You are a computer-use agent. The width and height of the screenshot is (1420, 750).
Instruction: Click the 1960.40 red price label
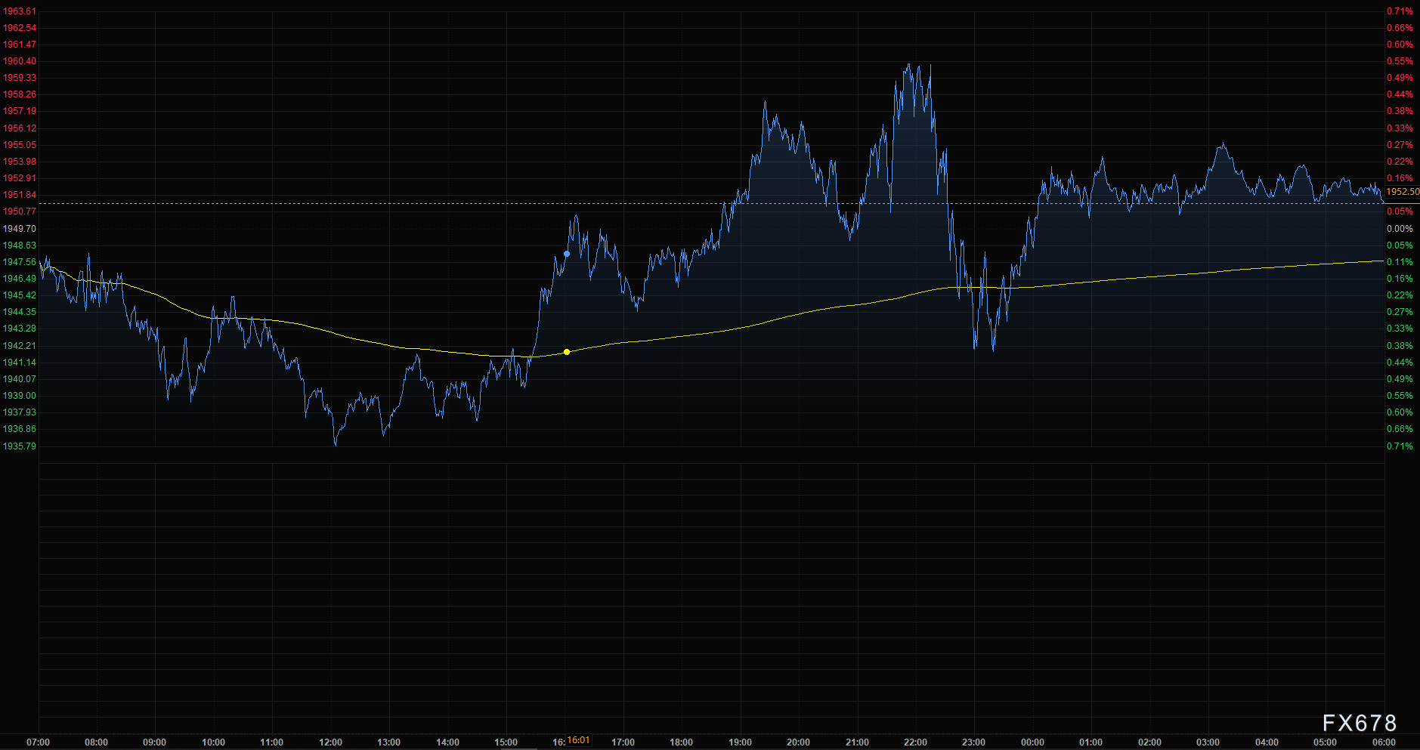coord(20,61)
